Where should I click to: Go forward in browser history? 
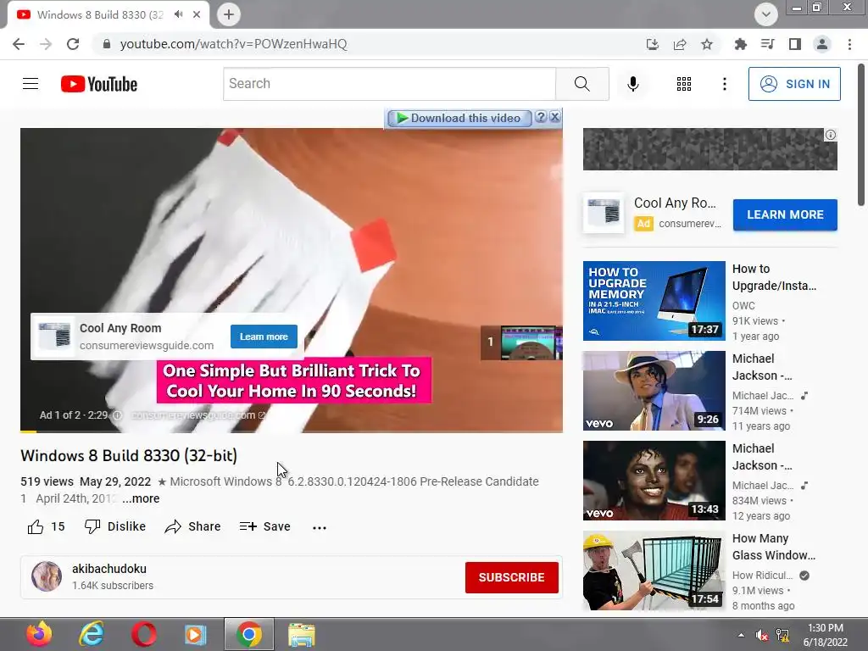pyautogui.click(x=46, y=44)
